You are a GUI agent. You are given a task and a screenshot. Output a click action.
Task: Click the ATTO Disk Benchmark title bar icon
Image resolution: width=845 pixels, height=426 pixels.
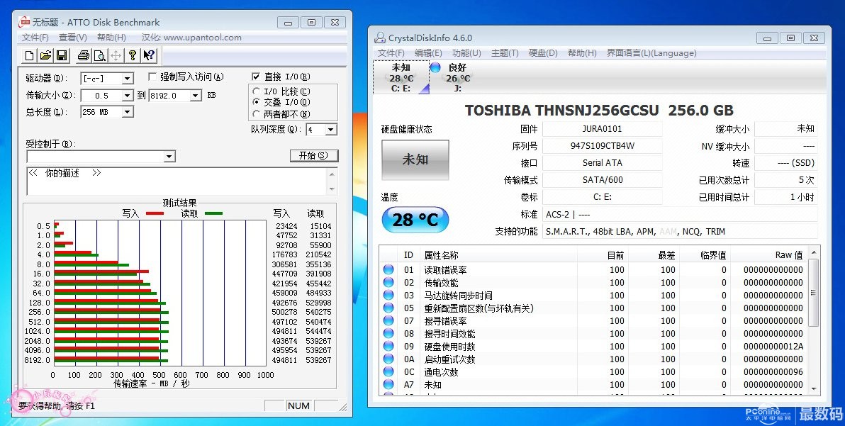point(24,22)
